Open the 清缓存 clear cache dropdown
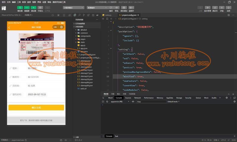The width and height of the screenshot is (237, 142). (131, 8)
